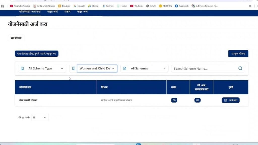Switch to the योजनेसाठी अर्ज करा navigation tab
This screenshot has height=145, width=258.
click(x=30, y=12)
